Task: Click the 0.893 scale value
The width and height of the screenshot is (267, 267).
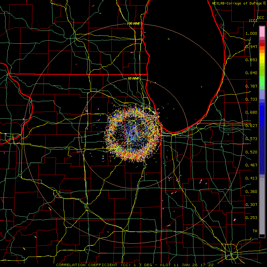Action: [x=251, y=60]
